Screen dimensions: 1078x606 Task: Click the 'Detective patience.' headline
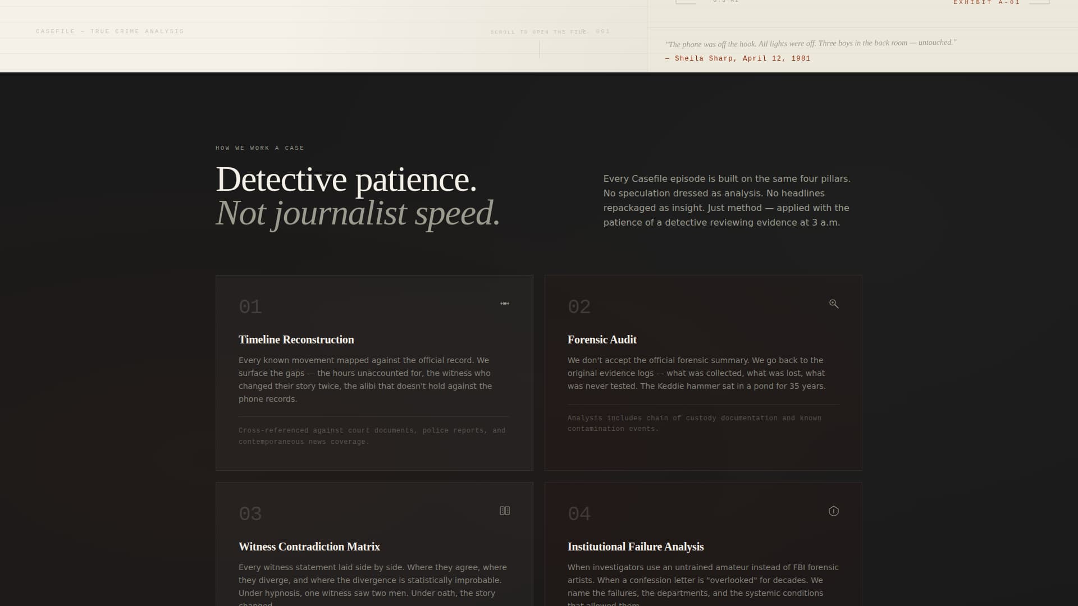click(x=346, y=180)
